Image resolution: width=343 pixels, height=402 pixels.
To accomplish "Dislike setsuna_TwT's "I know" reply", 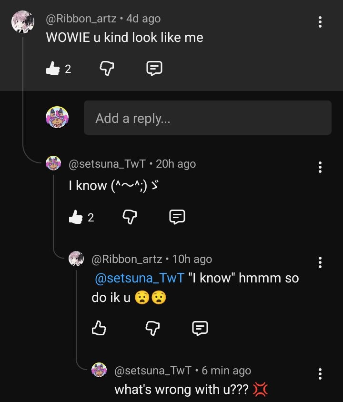I will [x=130, y=217].
